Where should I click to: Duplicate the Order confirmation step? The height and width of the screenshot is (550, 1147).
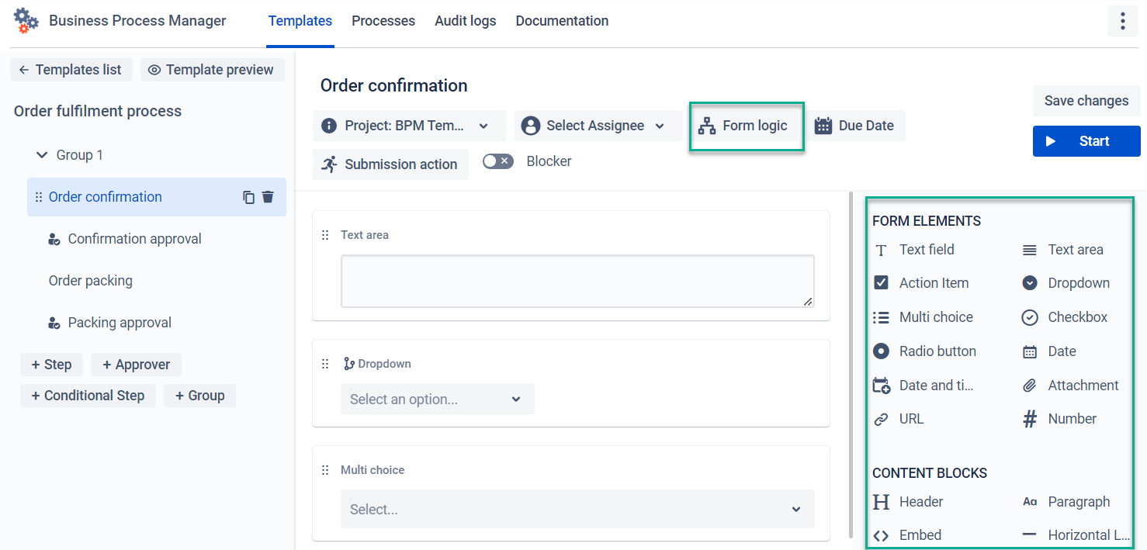(x=248, y=197)
